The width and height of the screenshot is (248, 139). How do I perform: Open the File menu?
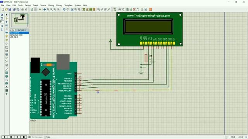[x=3, y=5]
